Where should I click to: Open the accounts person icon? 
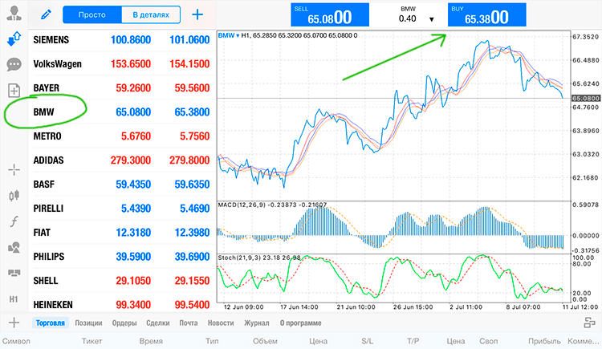[x=14, y=13]
